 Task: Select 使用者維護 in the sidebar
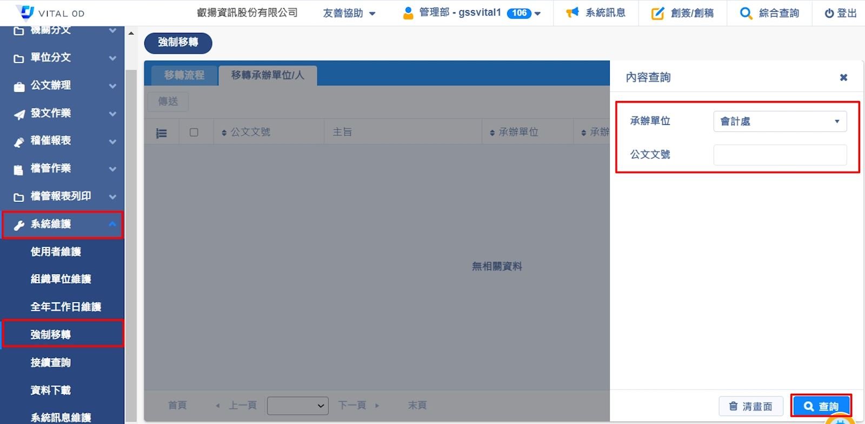tap(56, 252)
